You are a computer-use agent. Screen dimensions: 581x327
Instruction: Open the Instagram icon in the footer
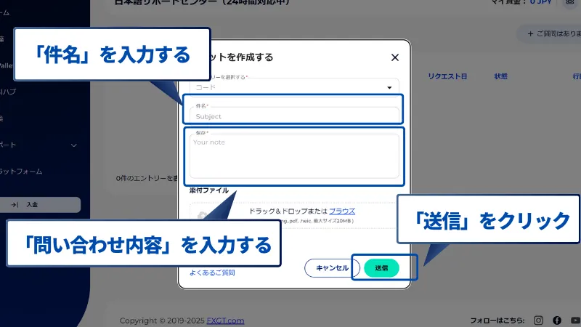click(538, 320)
